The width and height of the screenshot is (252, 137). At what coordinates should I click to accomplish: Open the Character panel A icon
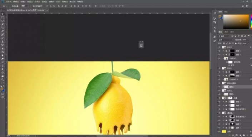pyautogui.click(x=215, y=28)
